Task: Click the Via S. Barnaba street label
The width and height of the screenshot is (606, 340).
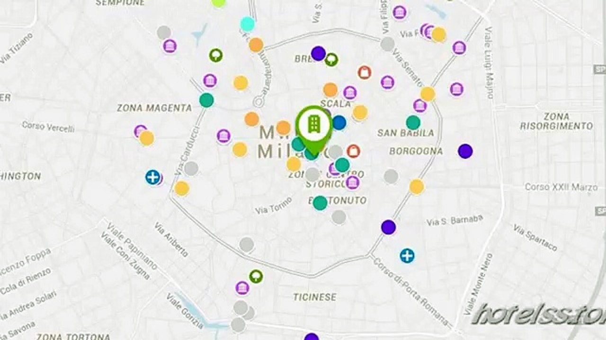Action: [x=455, y=220]
